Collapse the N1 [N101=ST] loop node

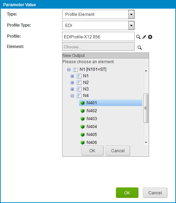(69, 70)
